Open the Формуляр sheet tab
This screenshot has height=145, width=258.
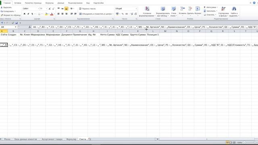(x=71, y=139)
